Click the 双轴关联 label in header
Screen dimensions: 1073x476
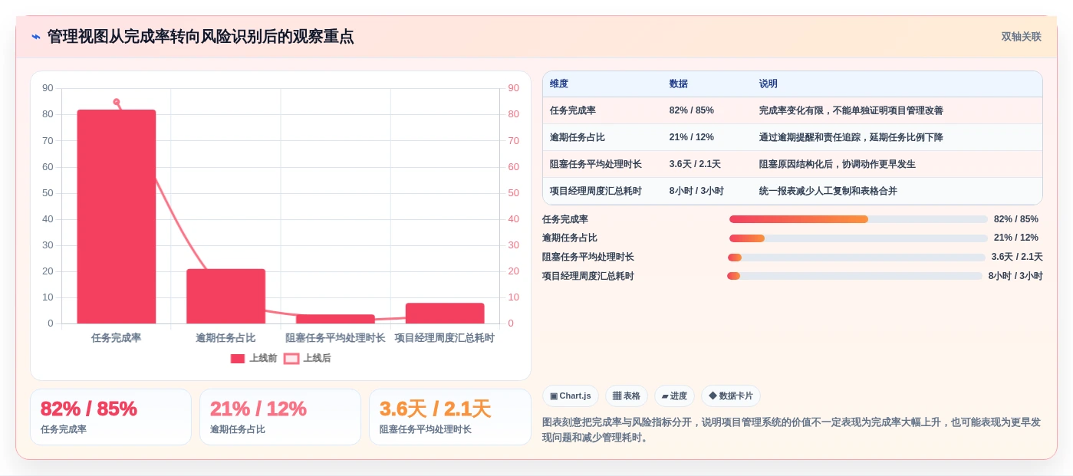pos(1021,37)
